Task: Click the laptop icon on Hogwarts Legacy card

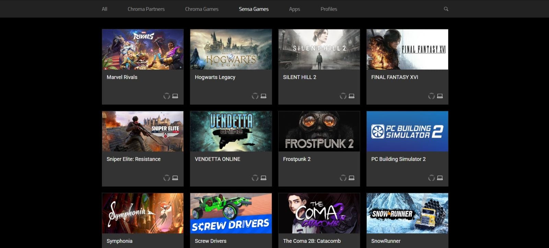Action: tap(264, 96)
